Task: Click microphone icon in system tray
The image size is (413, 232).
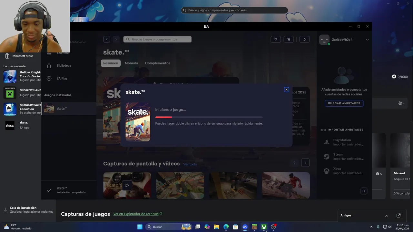Action: pyautogui.click(x=378, y=227)
